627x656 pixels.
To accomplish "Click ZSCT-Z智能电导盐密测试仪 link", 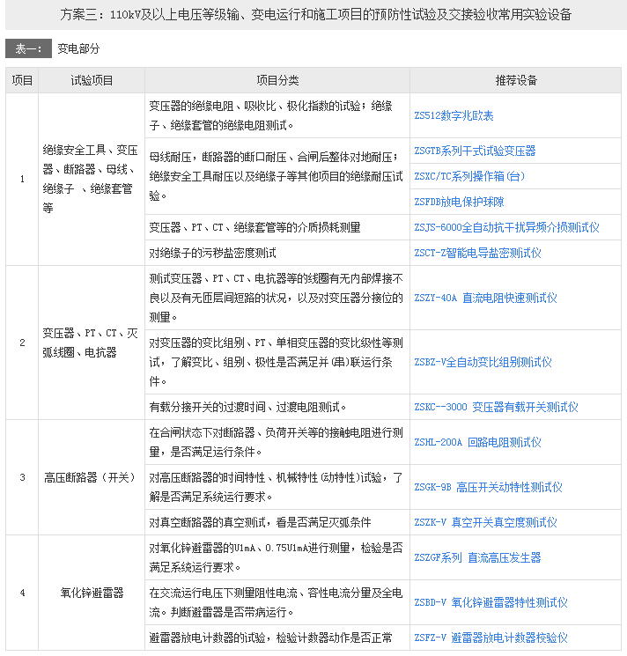I will (x=477, y=253).
